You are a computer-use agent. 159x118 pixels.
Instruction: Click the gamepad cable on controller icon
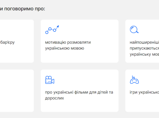click(x=133, y=77)
